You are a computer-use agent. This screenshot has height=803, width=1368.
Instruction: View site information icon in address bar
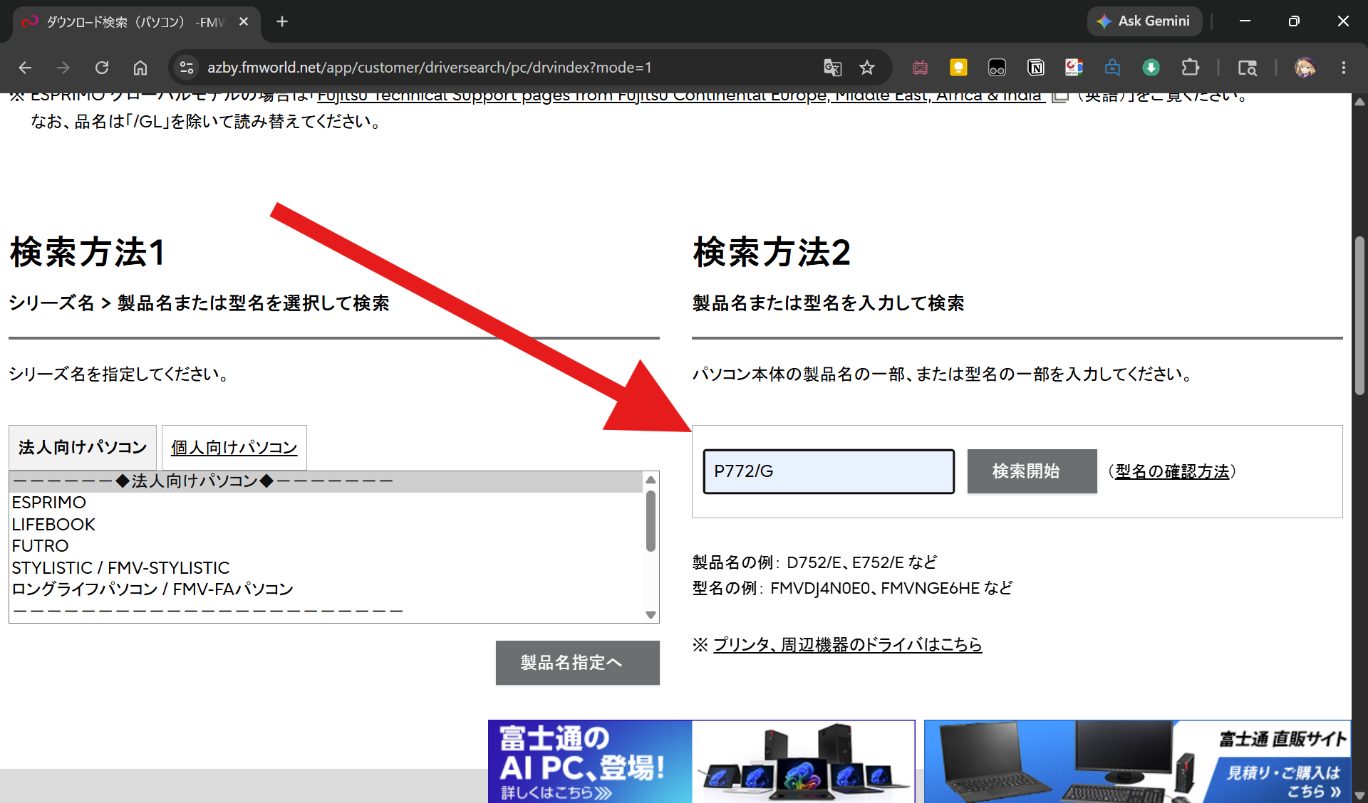coord(187,68)
